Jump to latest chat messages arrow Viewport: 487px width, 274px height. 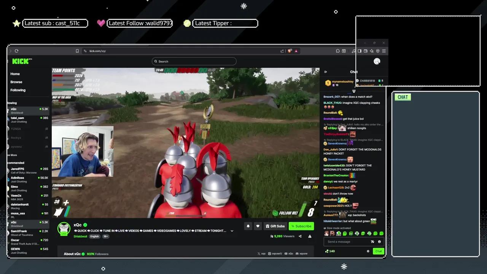[354, 91]
